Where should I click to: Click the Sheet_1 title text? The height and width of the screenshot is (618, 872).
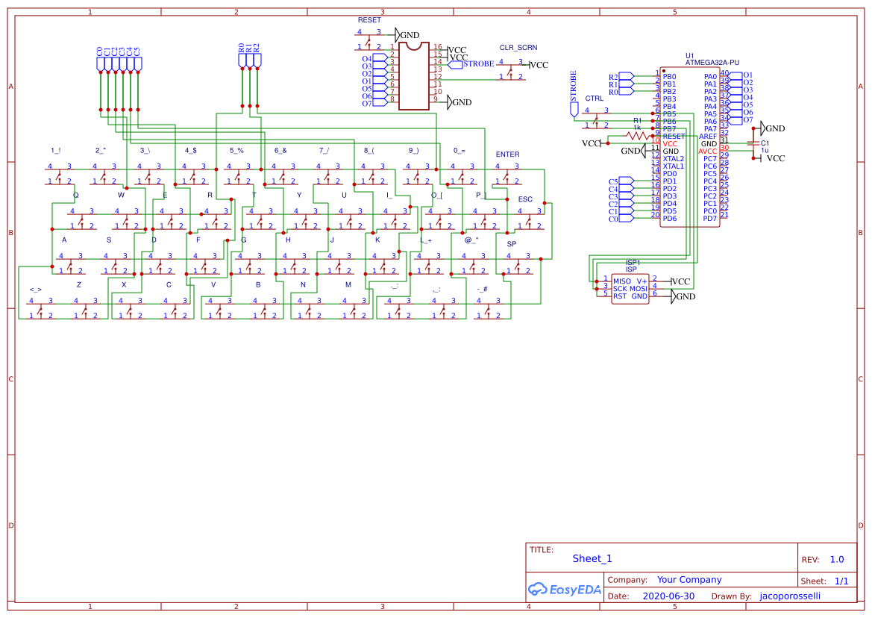[x=592, y=558]
